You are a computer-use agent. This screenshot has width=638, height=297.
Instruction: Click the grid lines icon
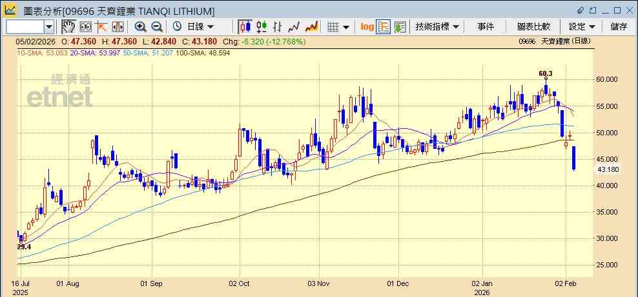pos(333,27)
